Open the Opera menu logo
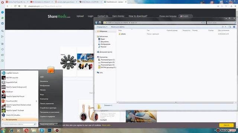The width and height of the screenshot is (238, 133). (2, 2)
